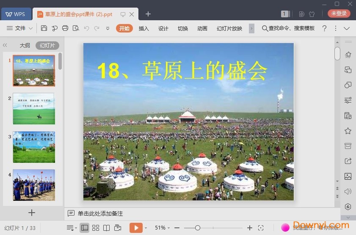The width and height of the screenshot is (356, 235).
Task: Open the help question mark icon
Action: [324, 28]
